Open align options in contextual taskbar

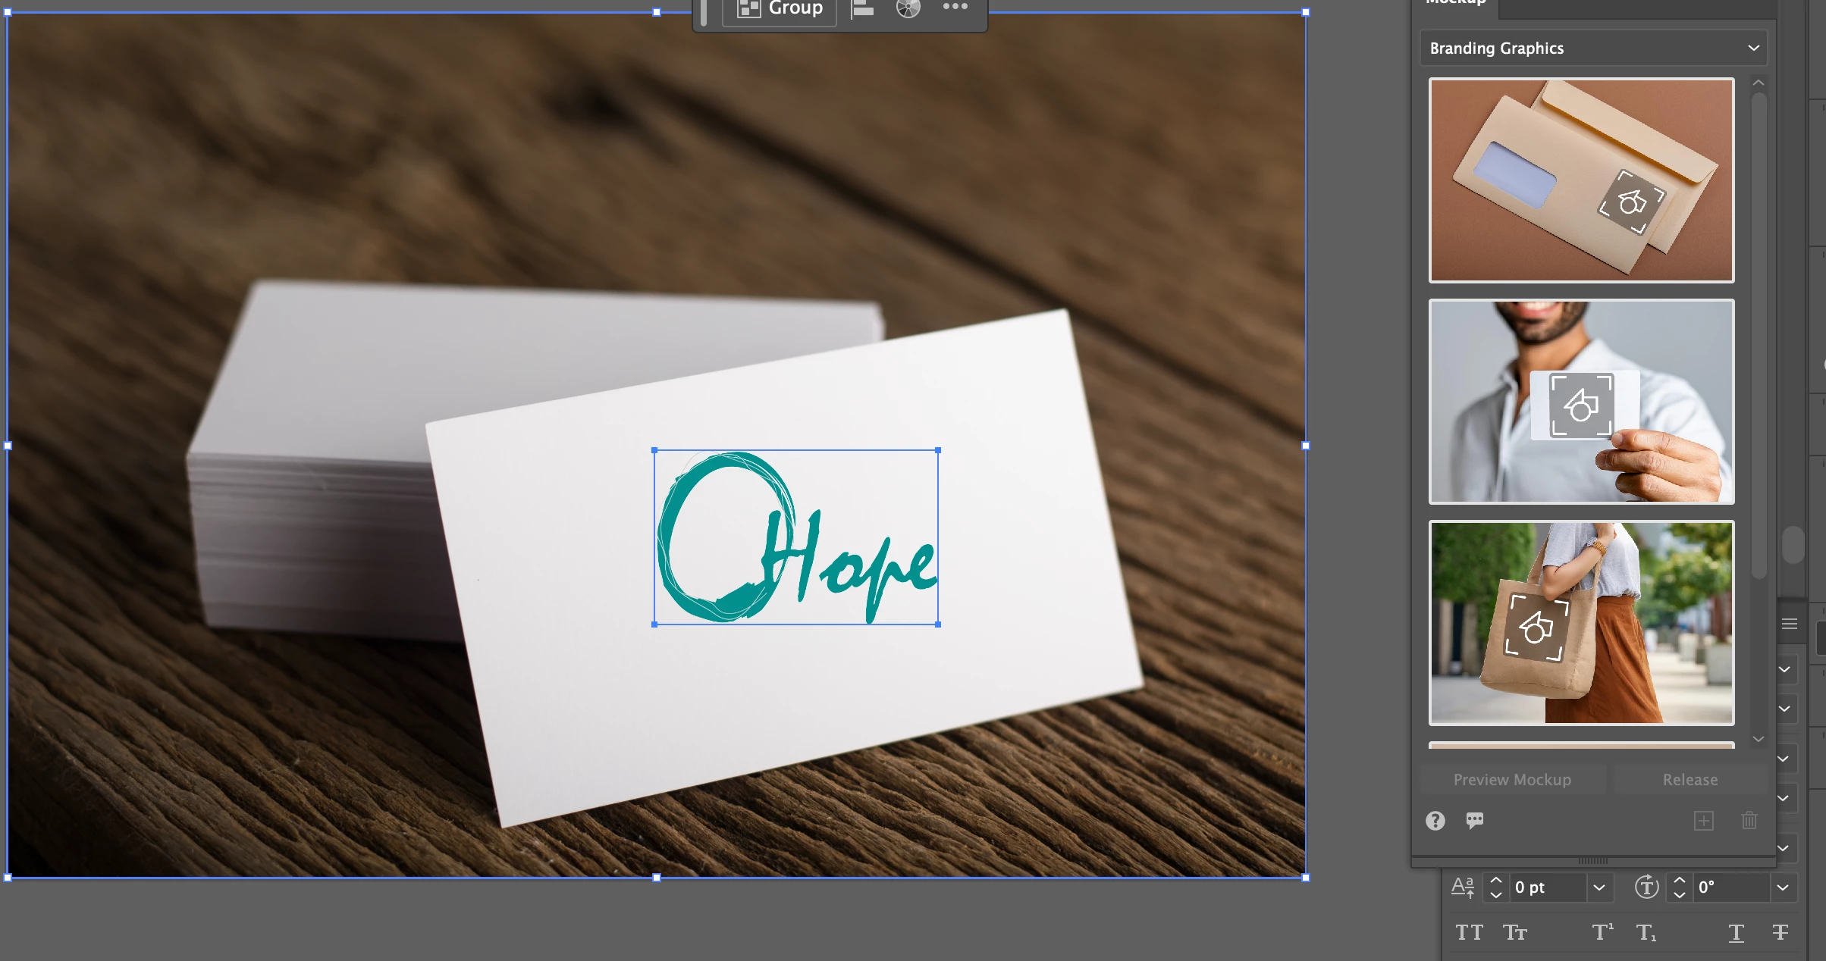pyautogui.click(x=862, y=9)
